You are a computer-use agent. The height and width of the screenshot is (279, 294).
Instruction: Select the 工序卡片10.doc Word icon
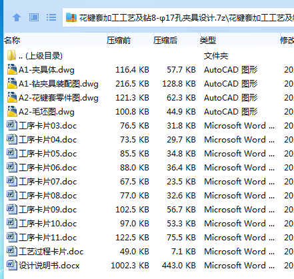(x=12, y=223)
